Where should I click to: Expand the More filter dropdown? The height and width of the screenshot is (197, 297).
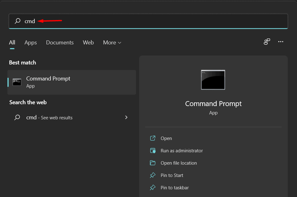[112, 43]
